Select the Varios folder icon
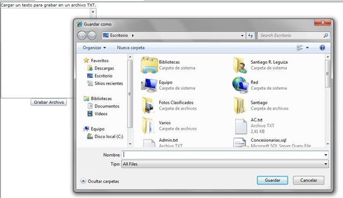 tap(148, 126)
